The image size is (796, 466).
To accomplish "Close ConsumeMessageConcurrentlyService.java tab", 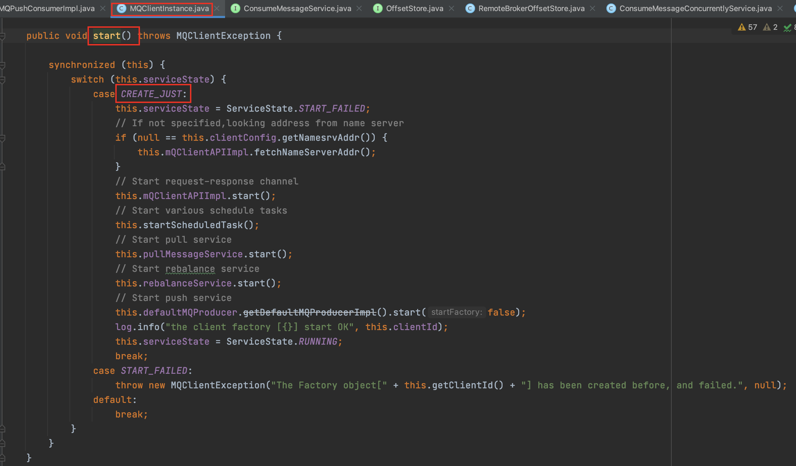I will coord(780,8).
